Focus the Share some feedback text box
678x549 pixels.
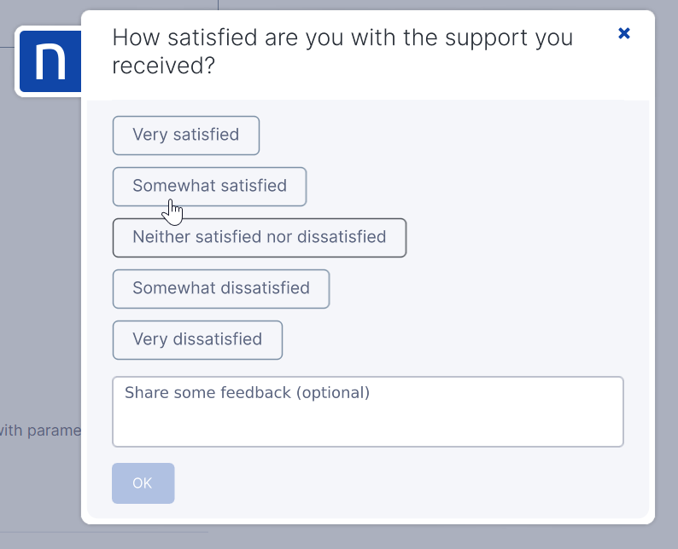click(368, 411)
